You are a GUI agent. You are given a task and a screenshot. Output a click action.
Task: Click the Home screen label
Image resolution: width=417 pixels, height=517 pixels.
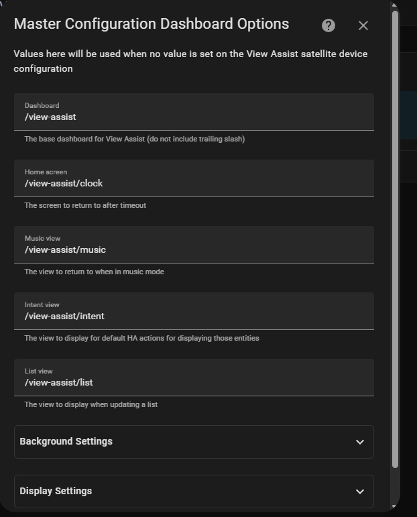[46, 172]
